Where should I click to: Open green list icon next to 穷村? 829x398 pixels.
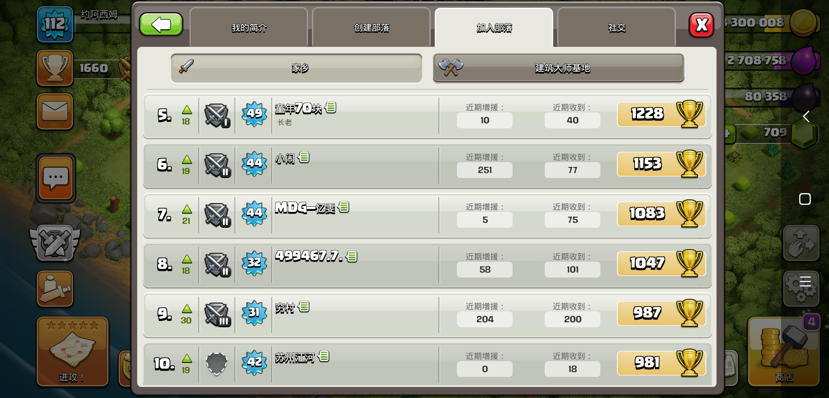point(304,306)
